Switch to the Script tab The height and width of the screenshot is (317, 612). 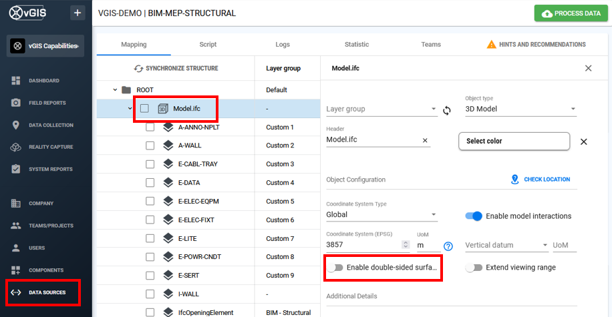[208, 45]
